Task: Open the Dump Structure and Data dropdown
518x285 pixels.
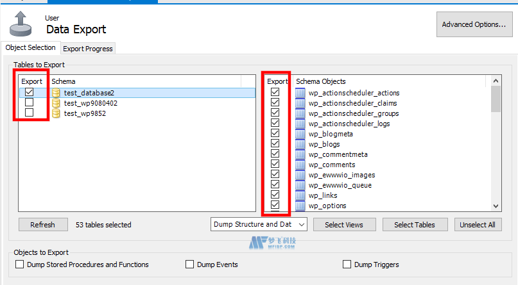Action: (259, 225)
